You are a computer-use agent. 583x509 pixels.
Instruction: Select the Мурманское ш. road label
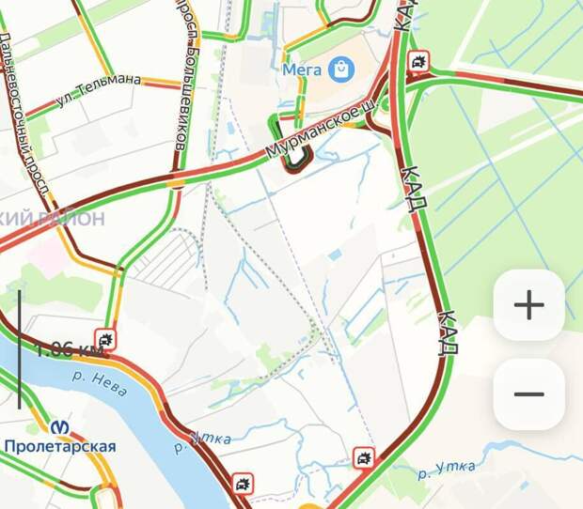321,130
